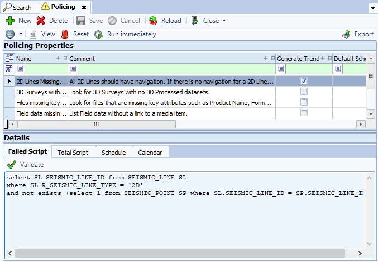Check Generate Trend for Field data missing row
Viewport: 378px width, 262px height.
304,113
